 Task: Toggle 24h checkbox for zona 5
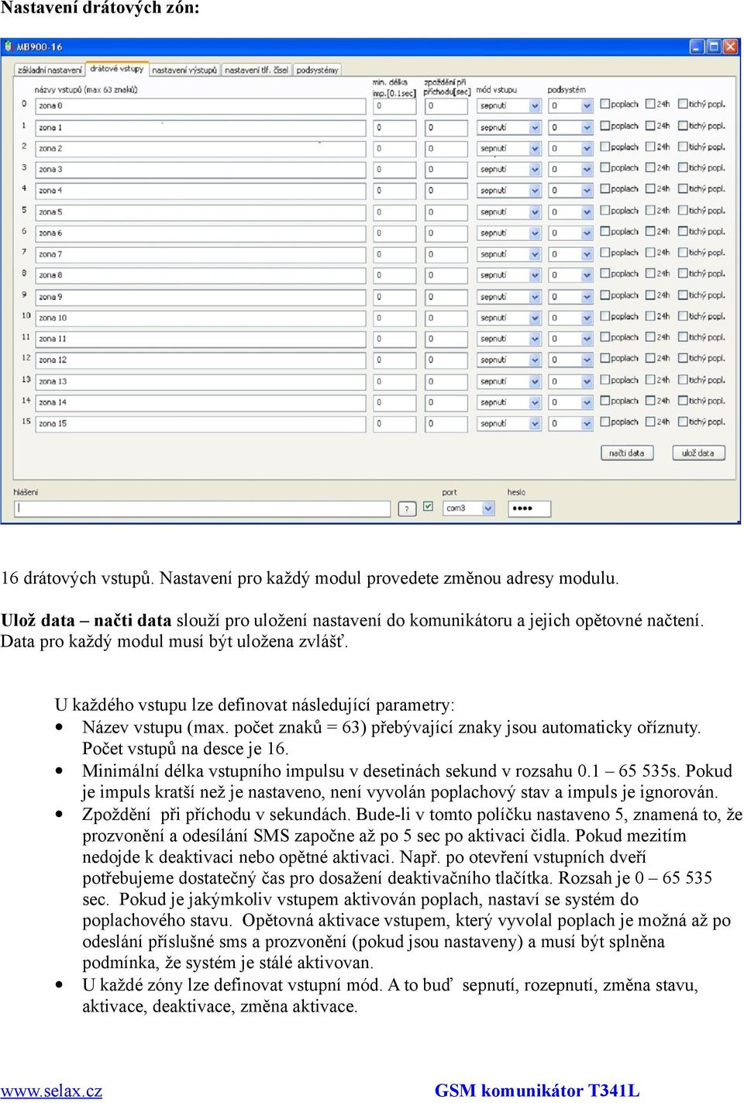(651, 210)
